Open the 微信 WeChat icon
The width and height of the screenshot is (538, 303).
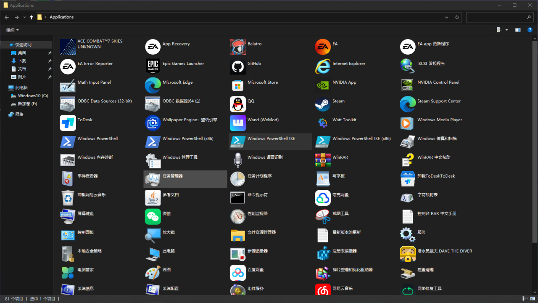pos(153,216)
